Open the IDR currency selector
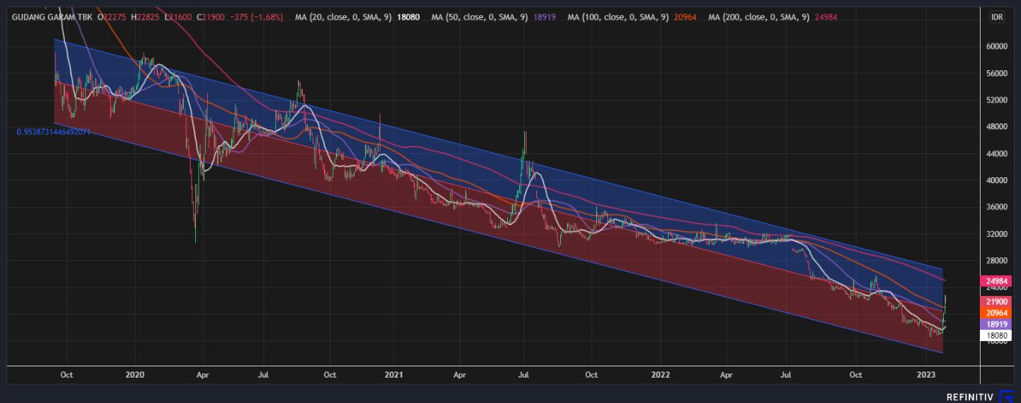Viewport: 1021px width, 403px height. [997, 16]
